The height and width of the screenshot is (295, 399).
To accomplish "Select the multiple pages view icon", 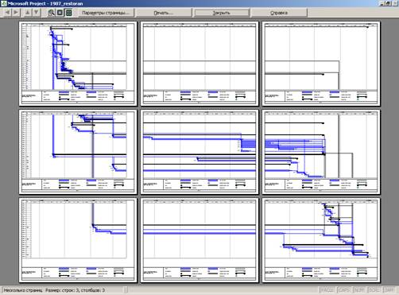I will pyautogui.click(x=68, y=13).
